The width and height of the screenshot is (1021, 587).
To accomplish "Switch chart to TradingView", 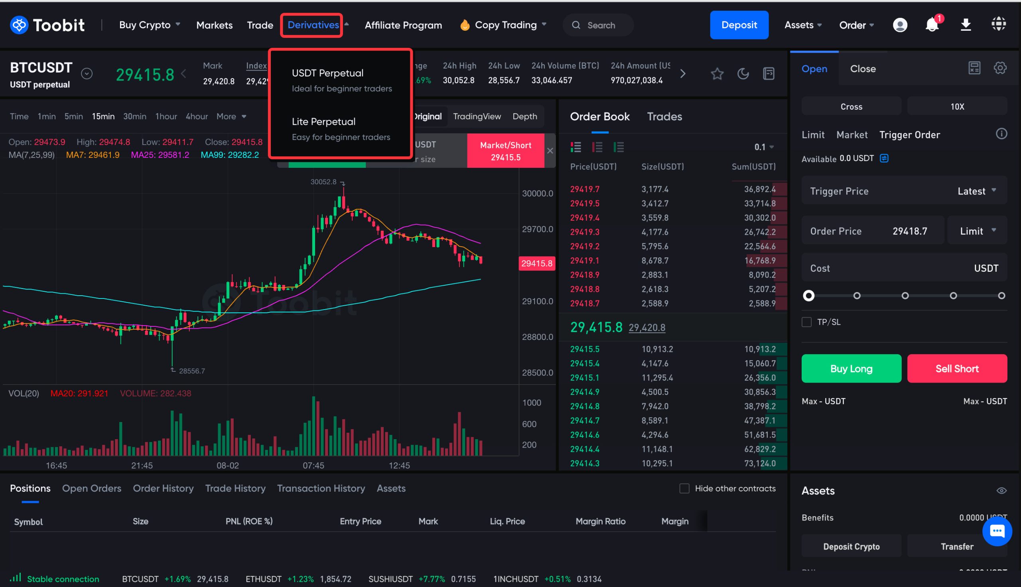I will click(477, 116).
